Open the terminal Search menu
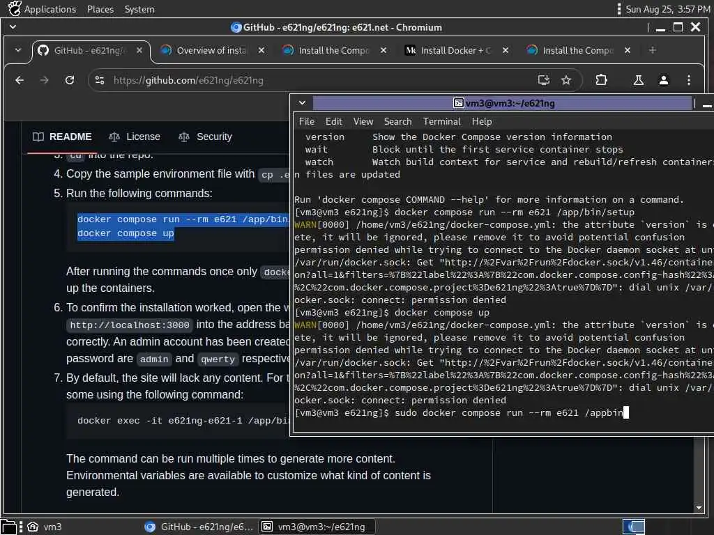 click(x=397, y=122)
